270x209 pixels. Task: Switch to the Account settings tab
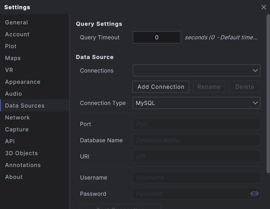coord(17,34)
